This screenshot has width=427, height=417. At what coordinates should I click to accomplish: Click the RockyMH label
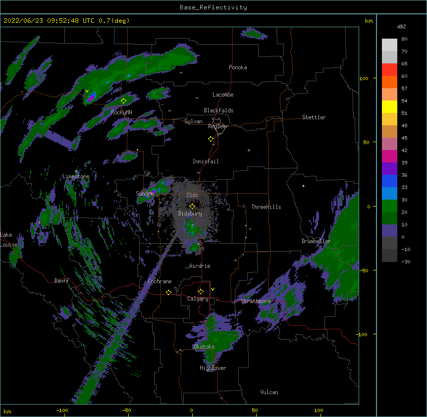(121, 112)
